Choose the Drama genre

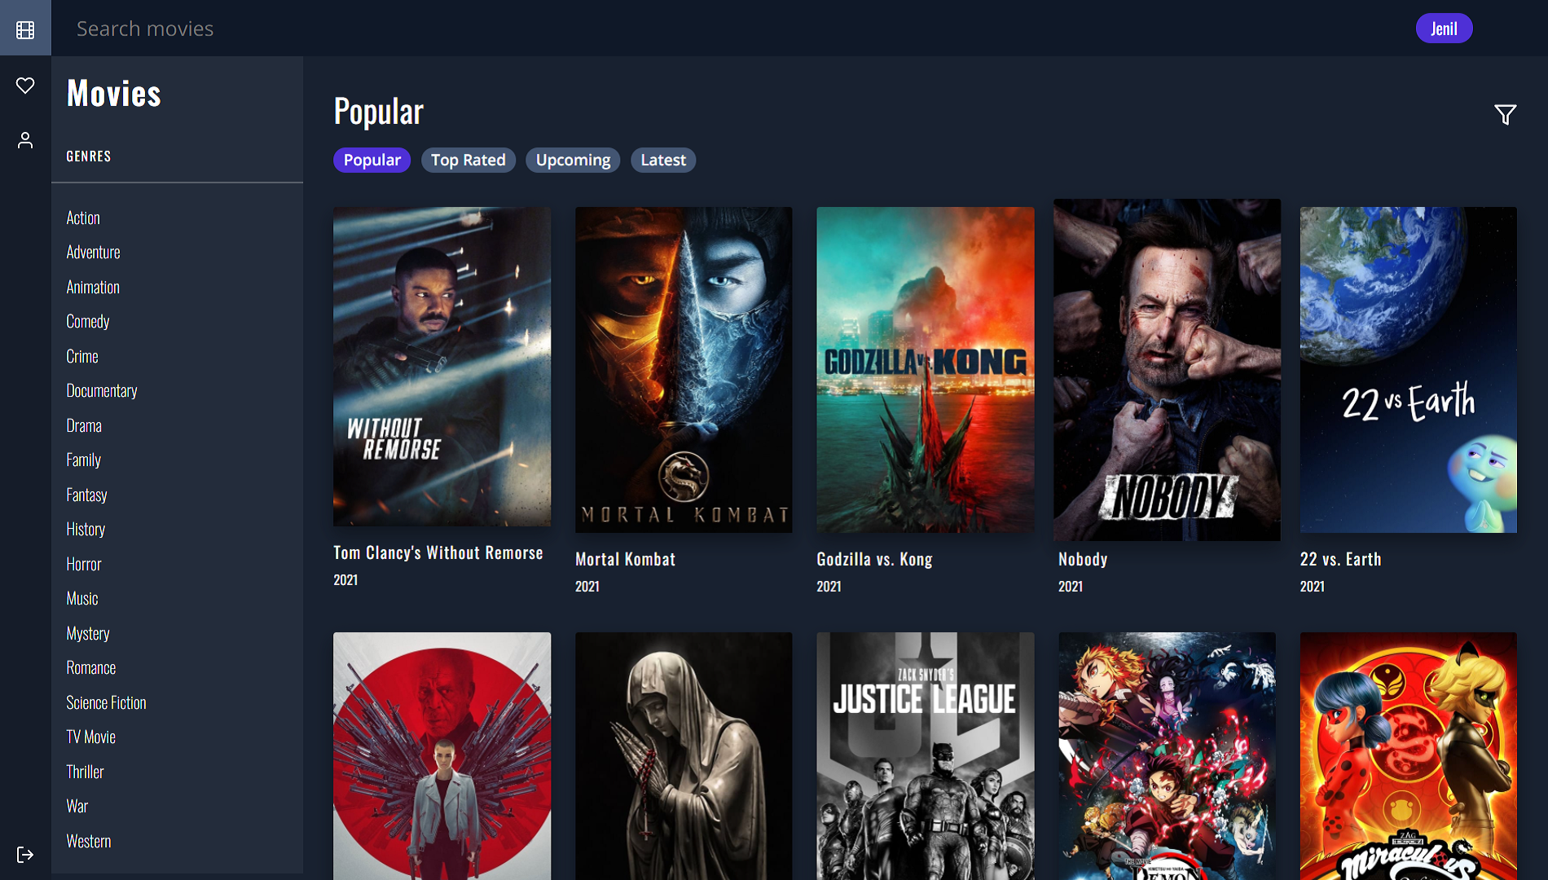(x=84, y=425)
